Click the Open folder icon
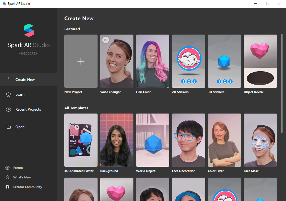The image size is (286, 201). point(9,127)
